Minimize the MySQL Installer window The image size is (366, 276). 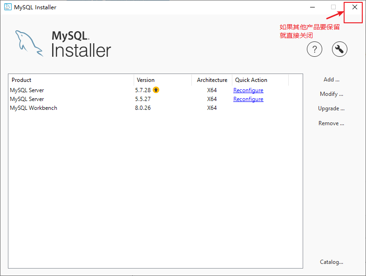pos(312,7)
